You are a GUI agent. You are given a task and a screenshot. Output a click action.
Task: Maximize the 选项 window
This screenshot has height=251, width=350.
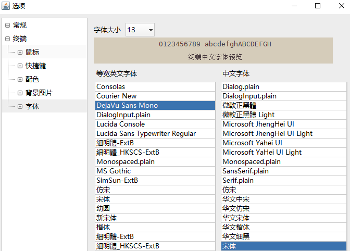(x=318, y=6)
